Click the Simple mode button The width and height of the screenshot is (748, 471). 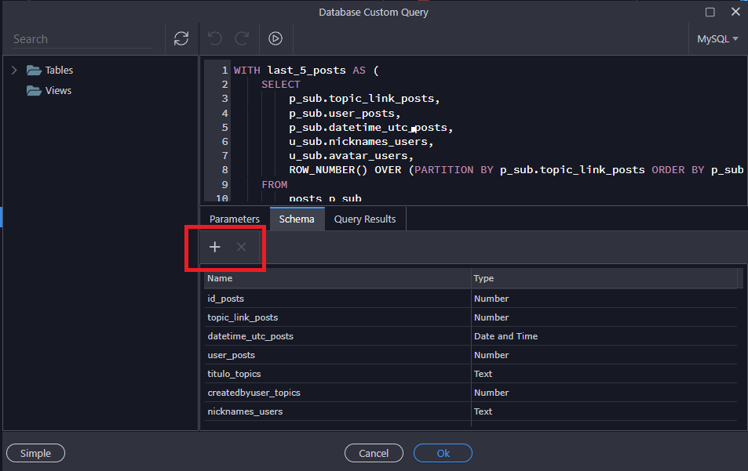click(36, 454)
